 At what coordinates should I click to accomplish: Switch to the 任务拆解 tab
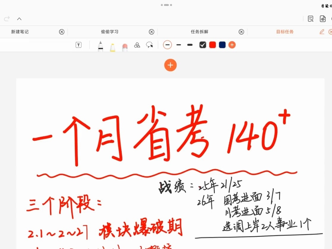(199, 32)
